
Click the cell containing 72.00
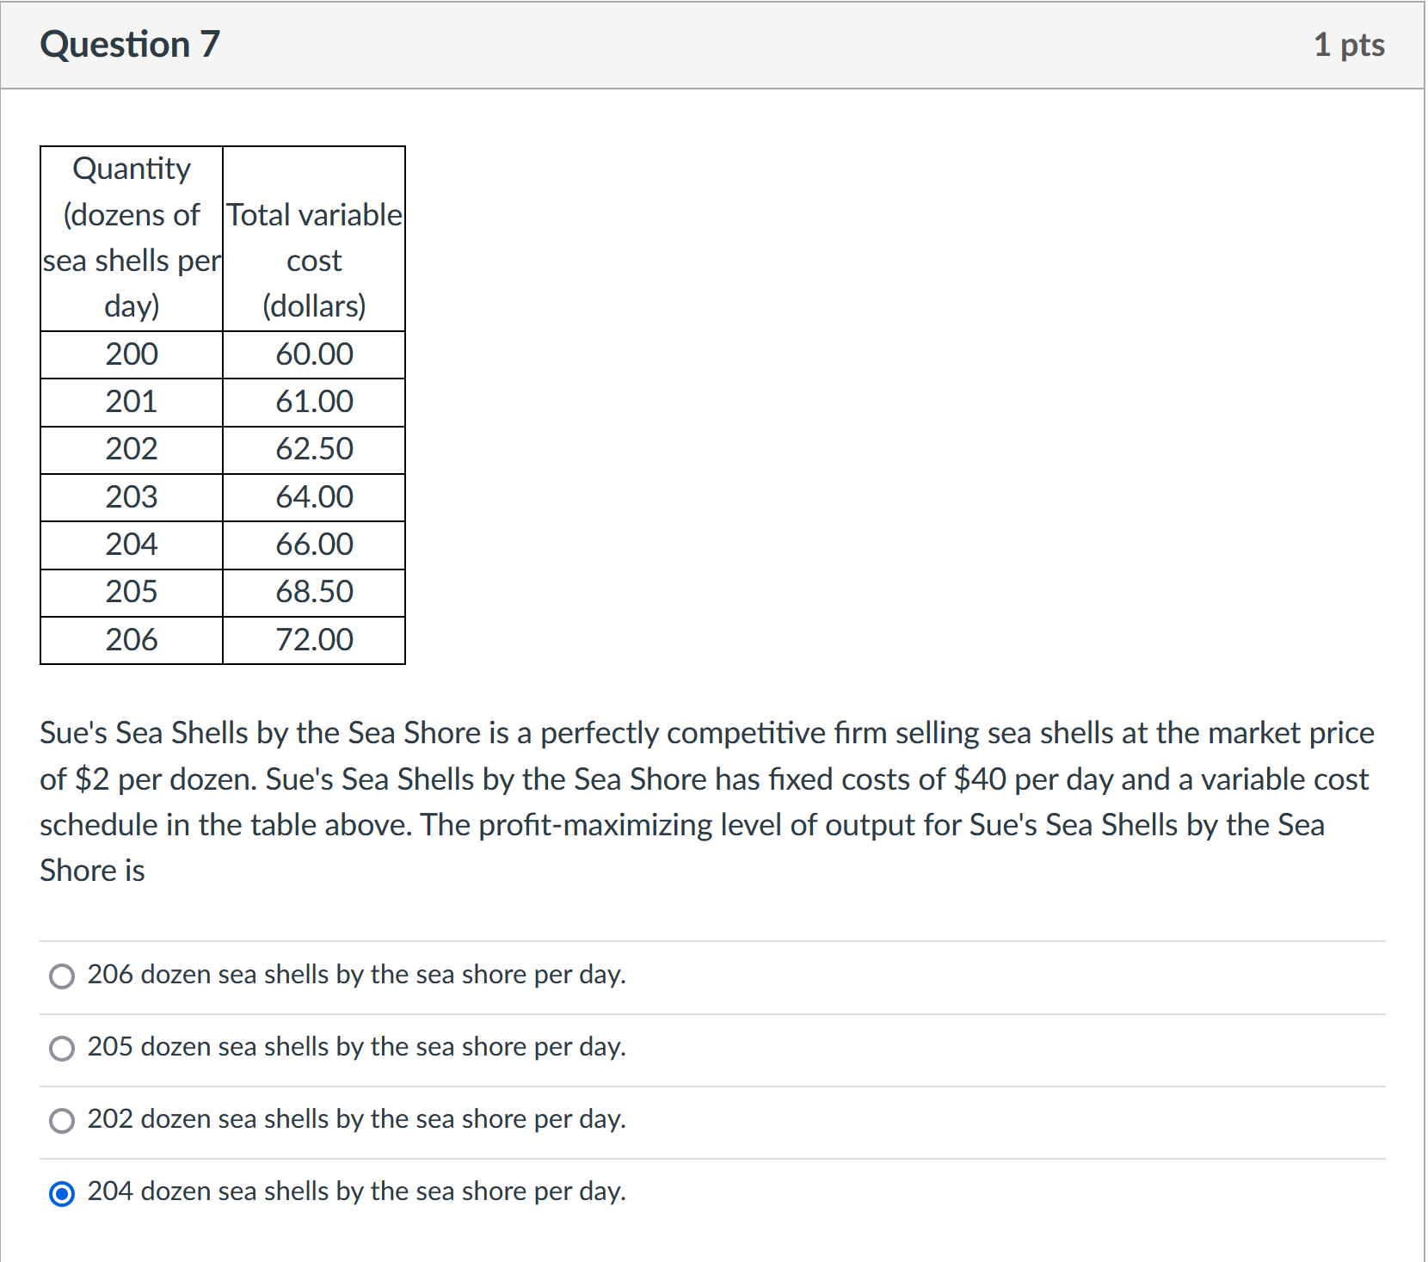[x=313, y=639]
